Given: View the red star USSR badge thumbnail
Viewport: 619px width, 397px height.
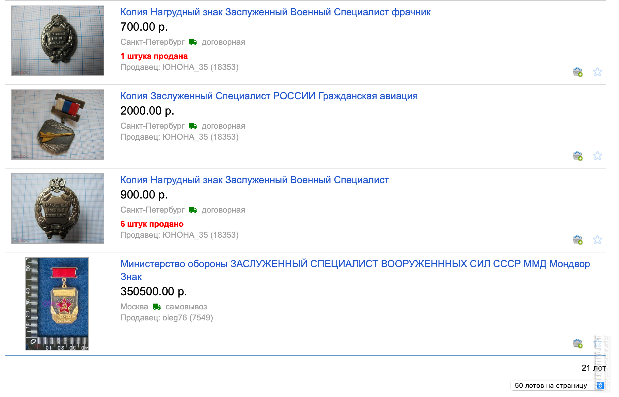Looking at the screenshot, I should click(x=57, y=304).
